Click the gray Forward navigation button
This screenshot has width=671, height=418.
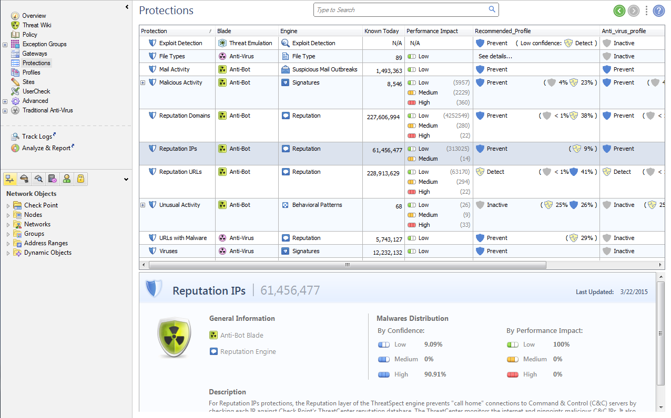pos(634,11)
